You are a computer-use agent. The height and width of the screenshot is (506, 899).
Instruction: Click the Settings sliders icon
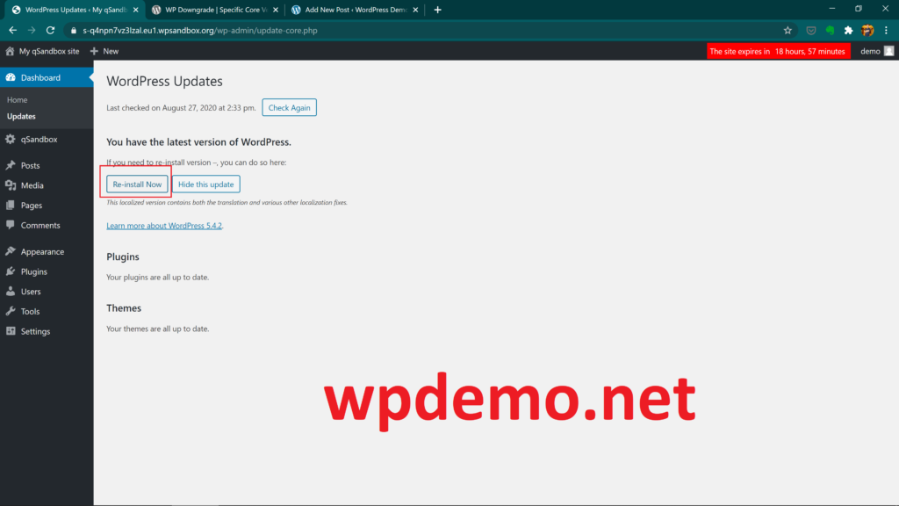11,331
